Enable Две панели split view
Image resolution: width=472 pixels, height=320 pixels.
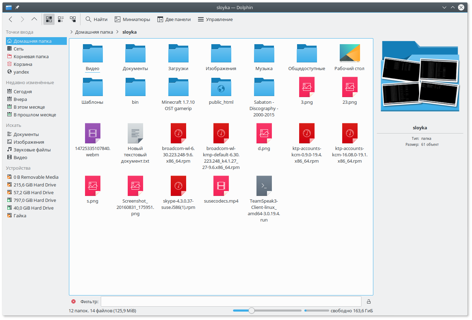[174, 19]
